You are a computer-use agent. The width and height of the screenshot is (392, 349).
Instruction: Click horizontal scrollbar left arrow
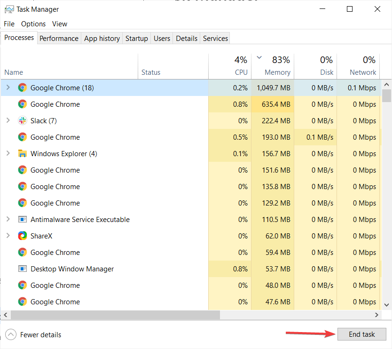click(x=6, y=315)
